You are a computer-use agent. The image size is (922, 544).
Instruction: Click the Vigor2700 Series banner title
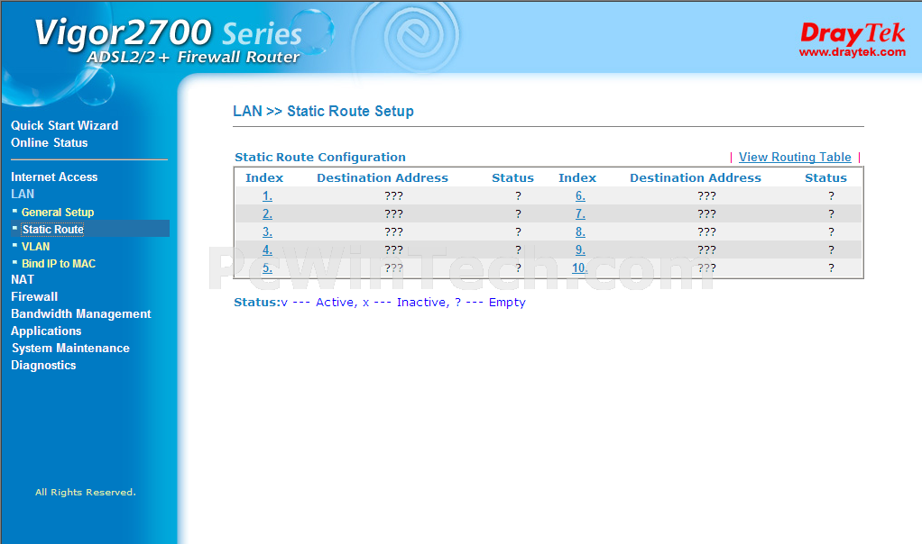pos(168,34)
